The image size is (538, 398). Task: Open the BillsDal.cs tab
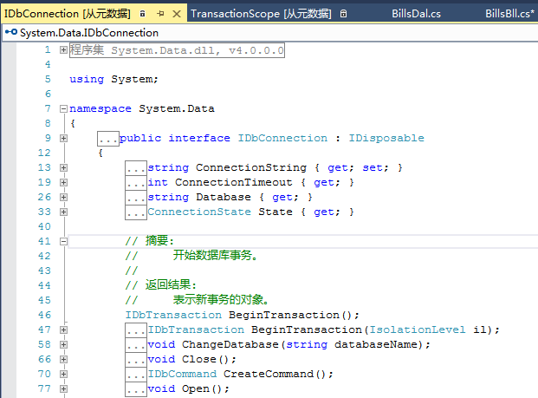(x=416, y=14)
